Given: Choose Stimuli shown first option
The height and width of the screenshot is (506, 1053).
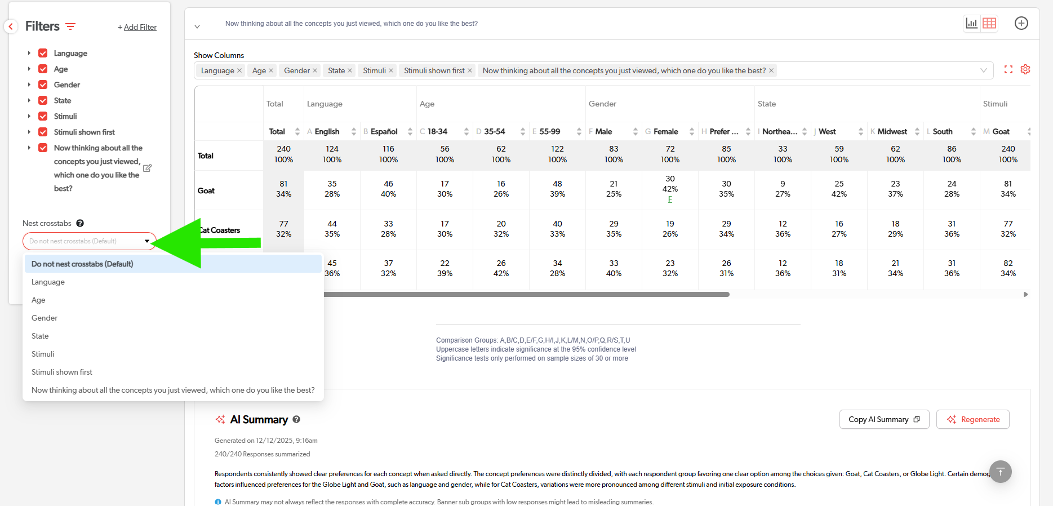Looking at the screenshot, I should (62, 372).
